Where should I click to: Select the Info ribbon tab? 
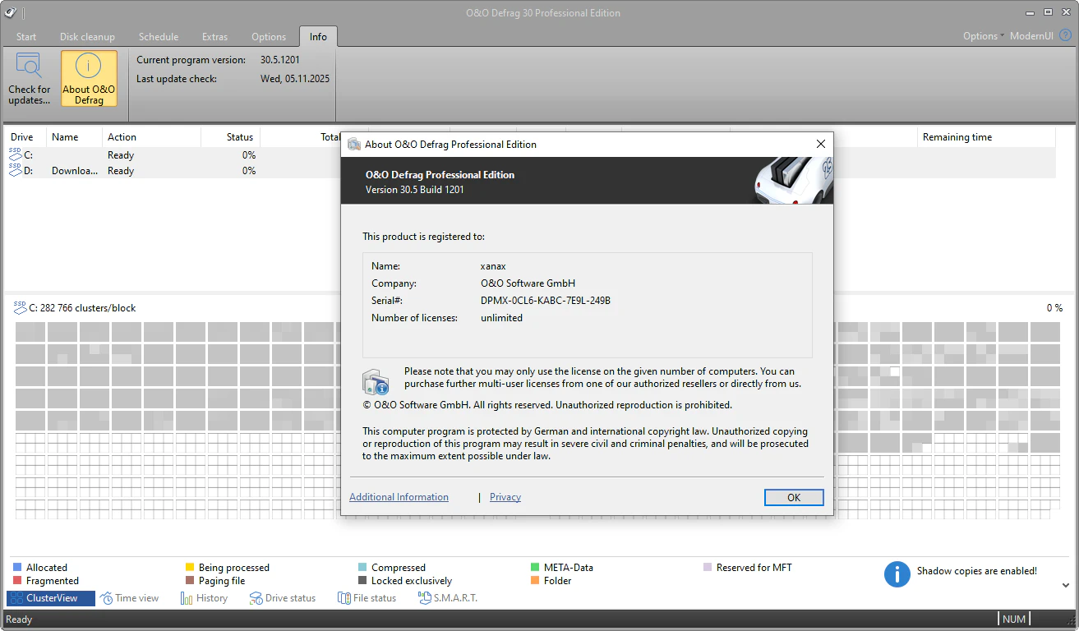pyautogui.click(x=318, y=37)
